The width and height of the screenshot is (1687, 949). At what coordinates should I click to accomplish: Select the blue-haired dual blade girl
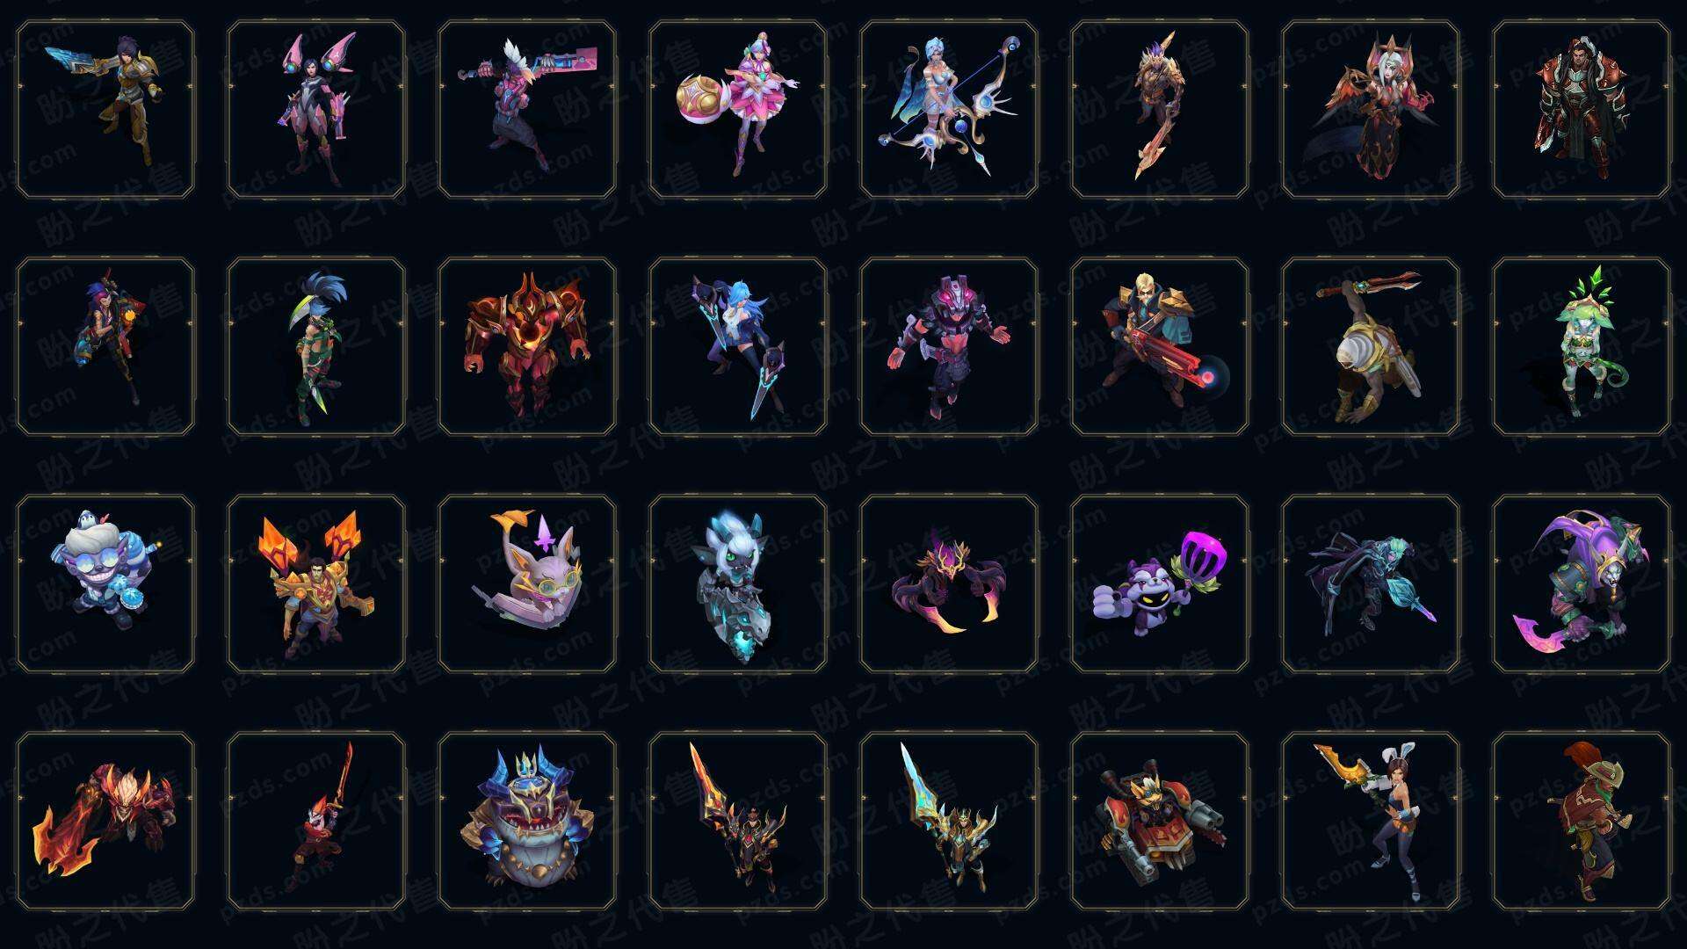coord(738,347)
